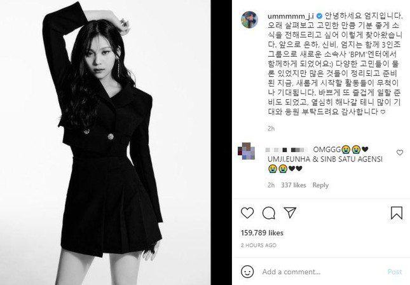
Task: Open emoji picker smiley icon
Action: click(247, 272)
